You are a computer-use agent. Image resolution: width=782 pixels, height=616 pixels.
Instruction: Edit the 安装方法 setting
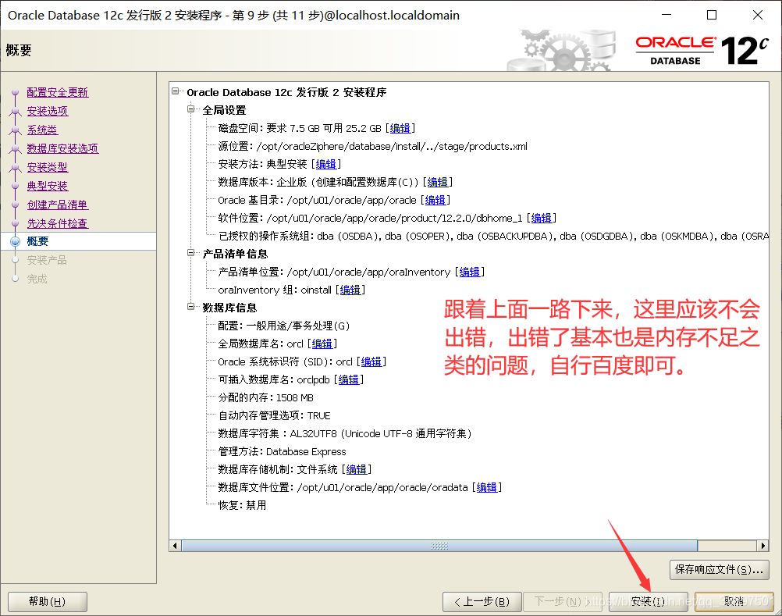(x=325, y=165)
